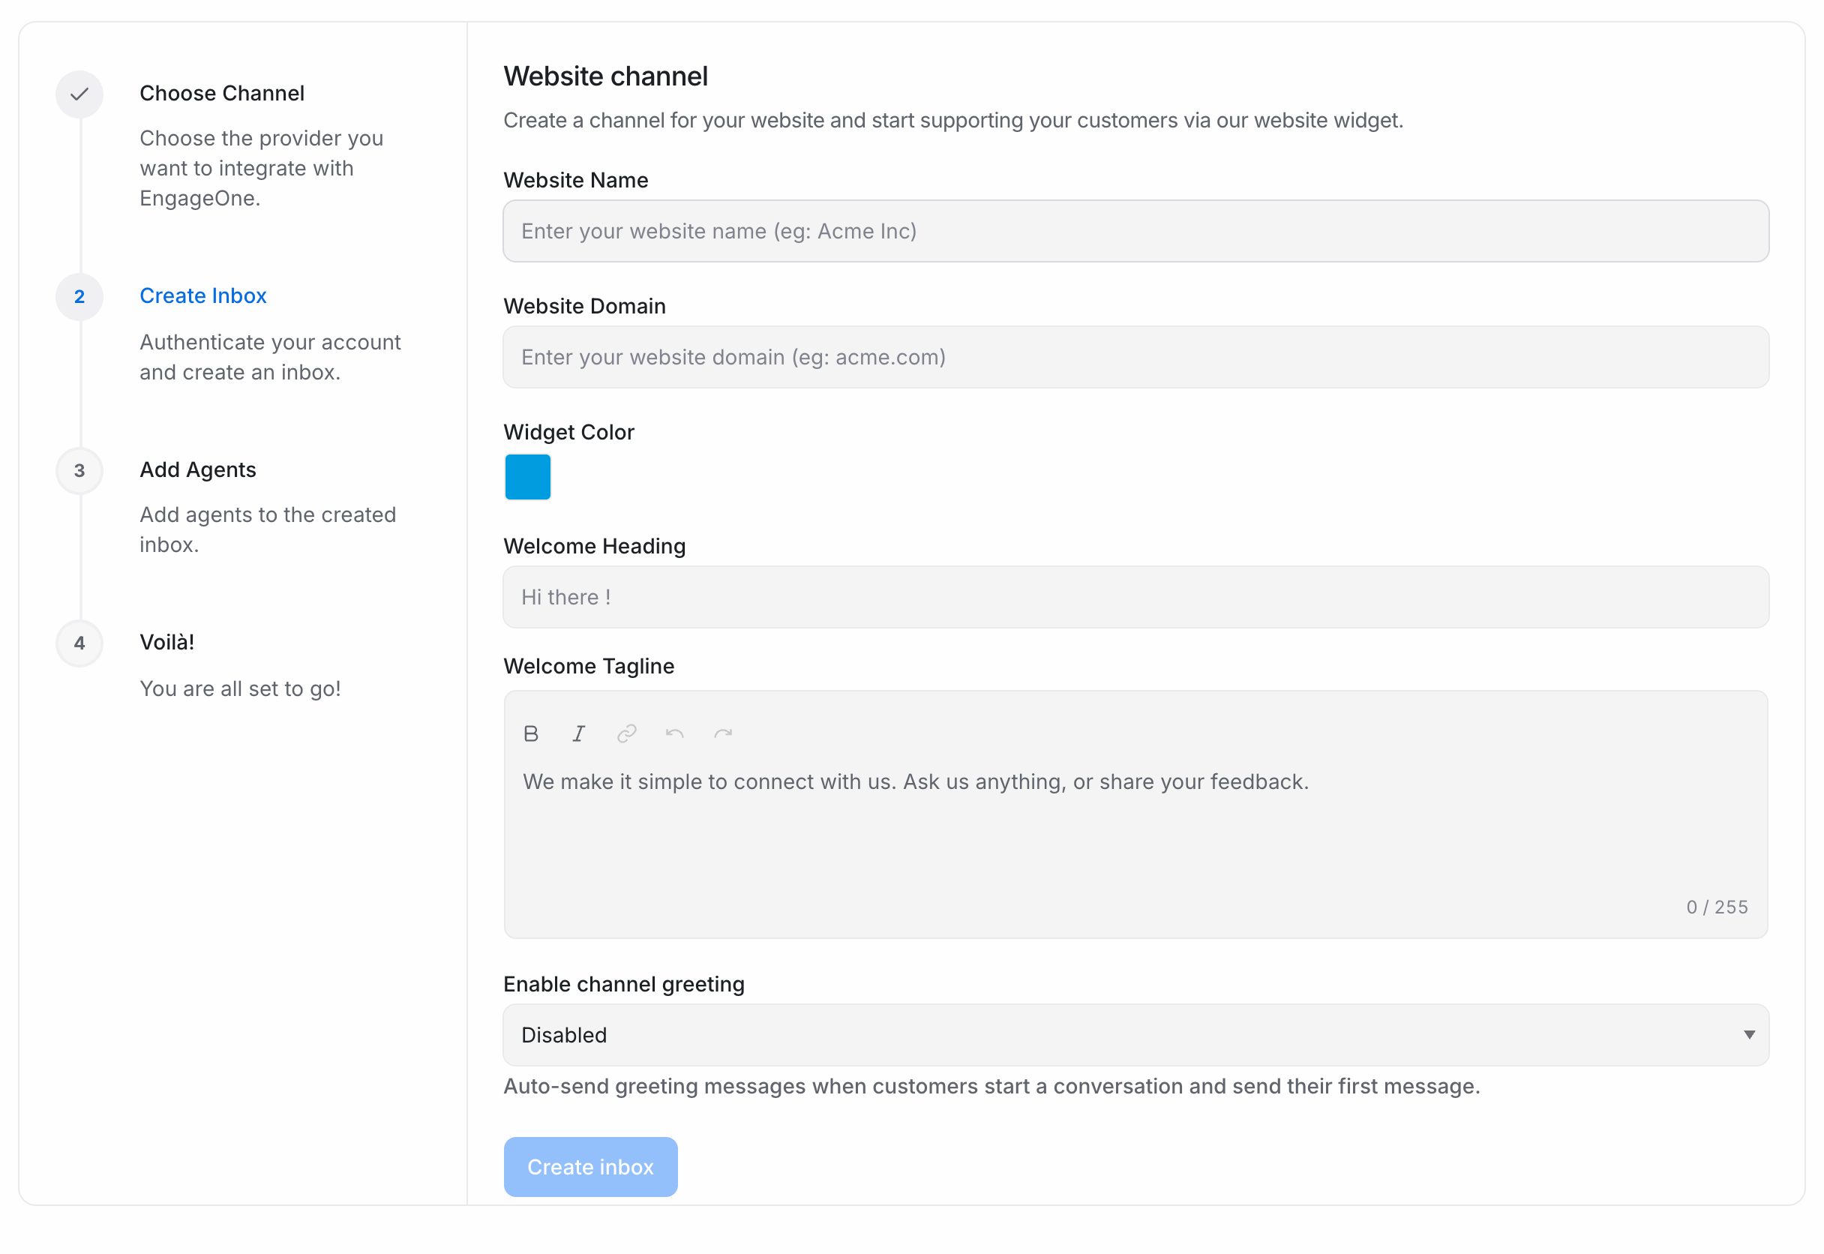Click the 'Authenticate your account' description text
This screenshot has height=1254, width=1824.
(270, 358)
